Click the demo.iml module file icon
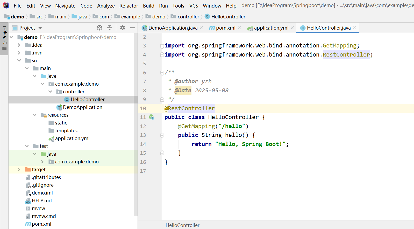The width and height of the screenshot is (414, 229). 28,193
